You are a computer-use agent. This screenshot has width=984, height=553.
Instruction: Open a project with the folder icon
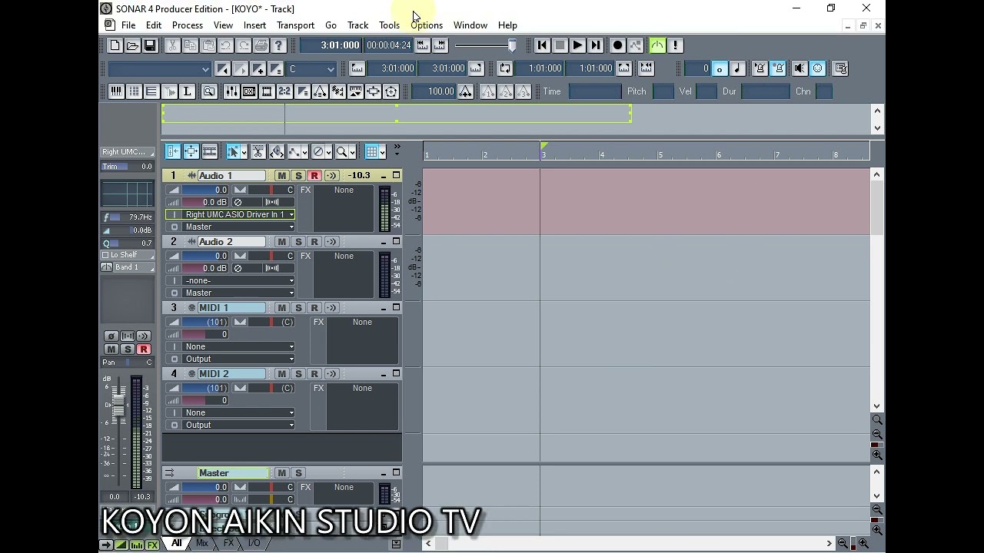point(132,45)
